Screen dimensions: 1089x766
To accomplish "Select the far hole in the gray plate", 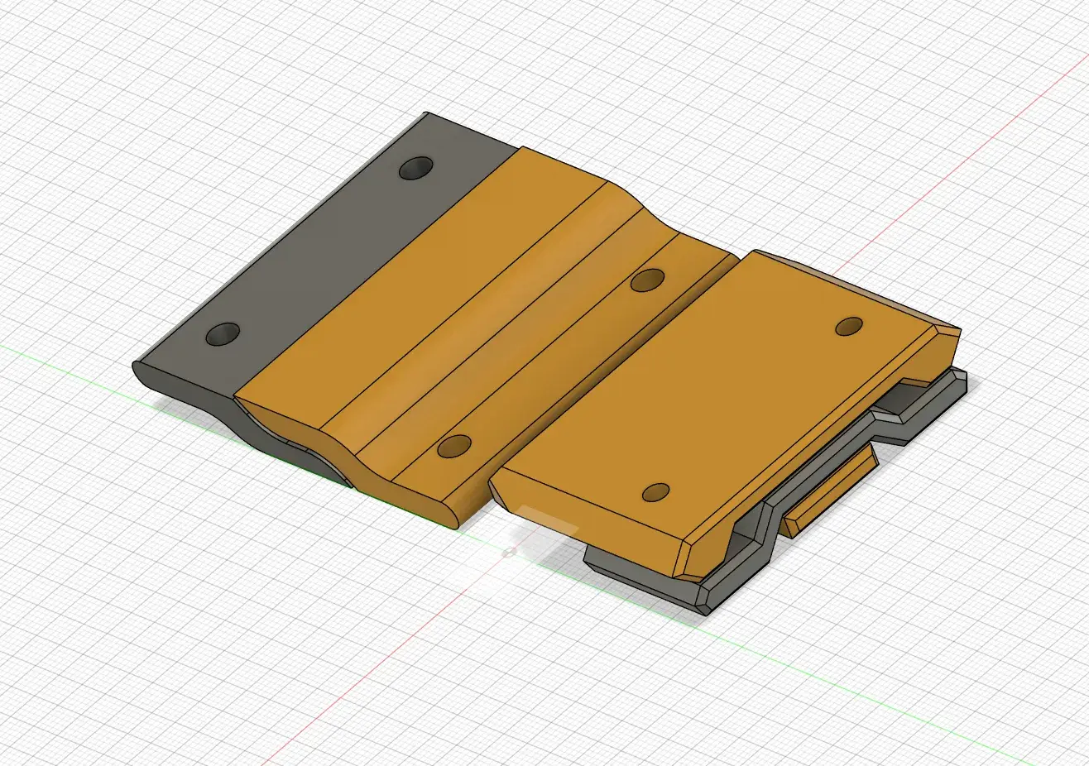I will point(417,169).
